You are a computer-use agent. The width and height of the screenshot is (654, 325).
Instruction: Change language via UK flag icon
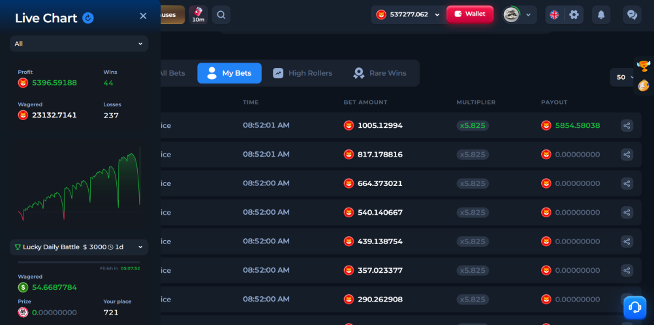pyautogui.click(x=554, y=14)
